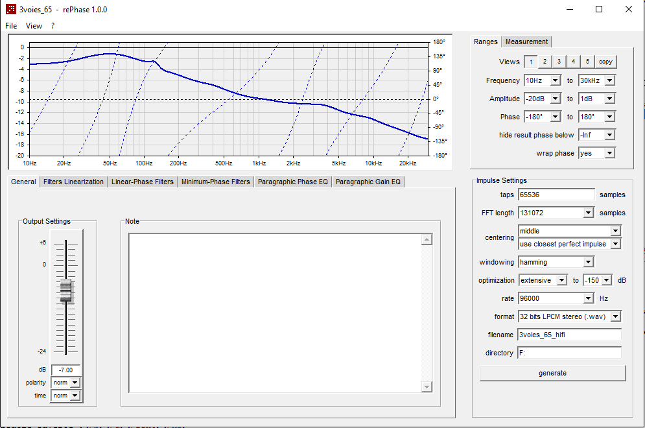Click the output gain slider handle
645x428 pixels.
tap(66, 291)
